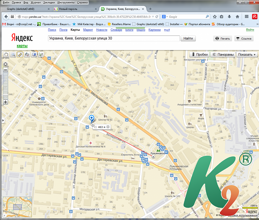The image size is (259, 220).
Task: Open the Картинки link
Action: click(x=155, y=30)
